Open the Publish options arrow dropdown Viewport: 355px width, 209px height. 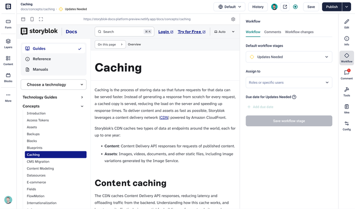(347, 7)
